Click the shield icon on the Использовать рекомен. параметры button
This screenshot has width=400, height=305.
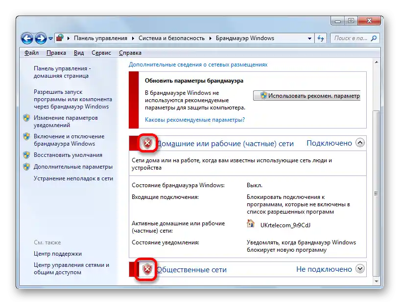pos(263,96)
